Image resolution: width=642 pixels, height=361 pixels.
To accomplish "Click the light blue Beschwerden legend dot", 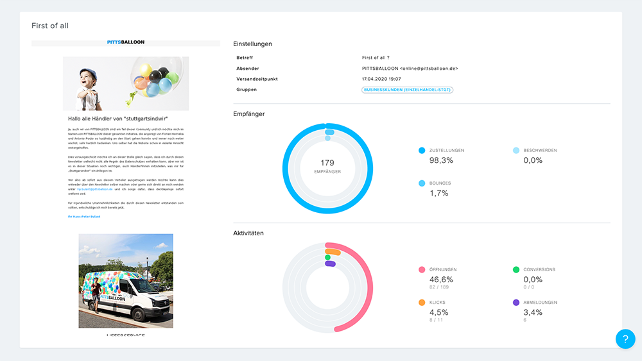I will [516, 151].
